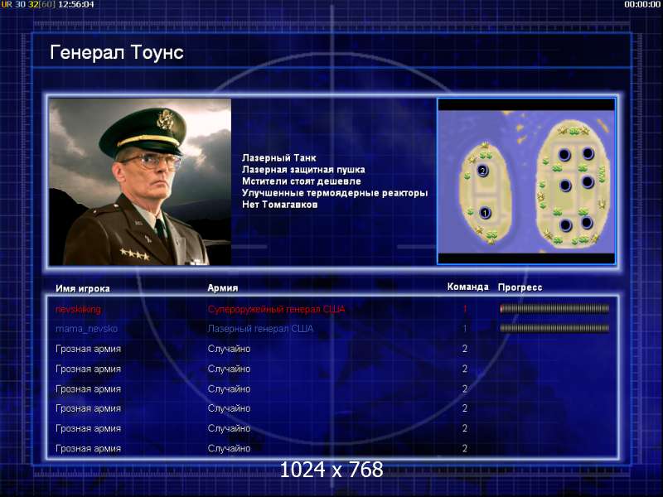The width and height of the screenshot is (663, 497).
Task: Click the 'Лазерная защитная пушка' feature line
Action: pyautogui.click(x=303, y=170)
